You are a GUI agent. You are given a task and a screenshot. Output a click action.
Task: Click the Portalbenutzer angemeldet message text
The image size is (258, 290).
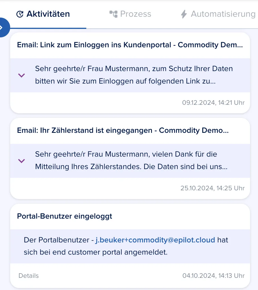coord(126,246)
